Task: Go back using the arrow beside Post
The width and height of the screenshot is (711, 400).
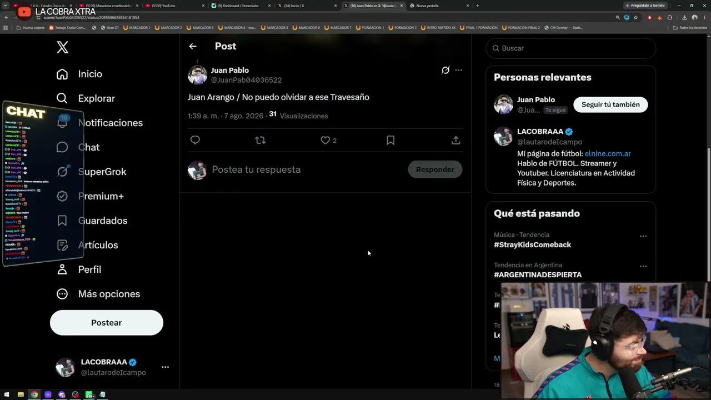Action: [x=193, y=46]
